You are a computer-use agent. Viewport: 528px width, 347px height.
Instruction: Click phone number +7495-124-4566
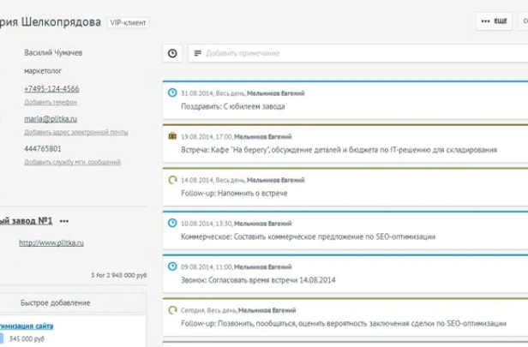point(51,89)
